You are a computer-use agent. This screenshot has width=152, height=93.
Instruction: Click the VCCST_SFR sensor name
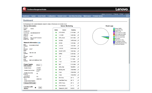click(x=62, y=51)
